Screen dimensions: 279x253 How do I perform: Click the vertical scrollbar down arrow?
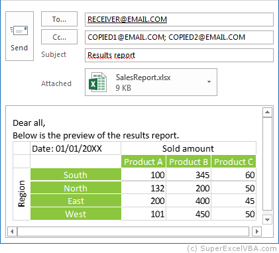(267, 220)
